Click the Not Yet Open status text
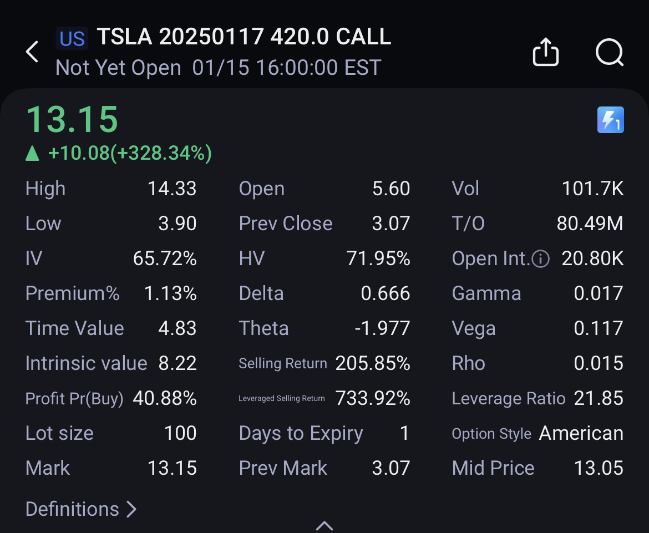This screenshot has height=533, width=649. click(x=118, y=68)
